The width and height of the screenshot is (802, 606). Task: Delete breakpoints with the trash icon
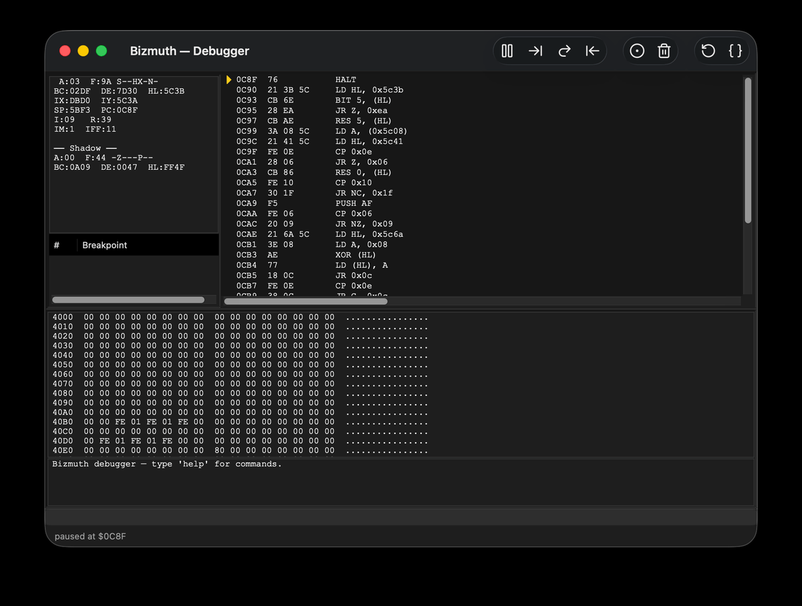point(664,51)
